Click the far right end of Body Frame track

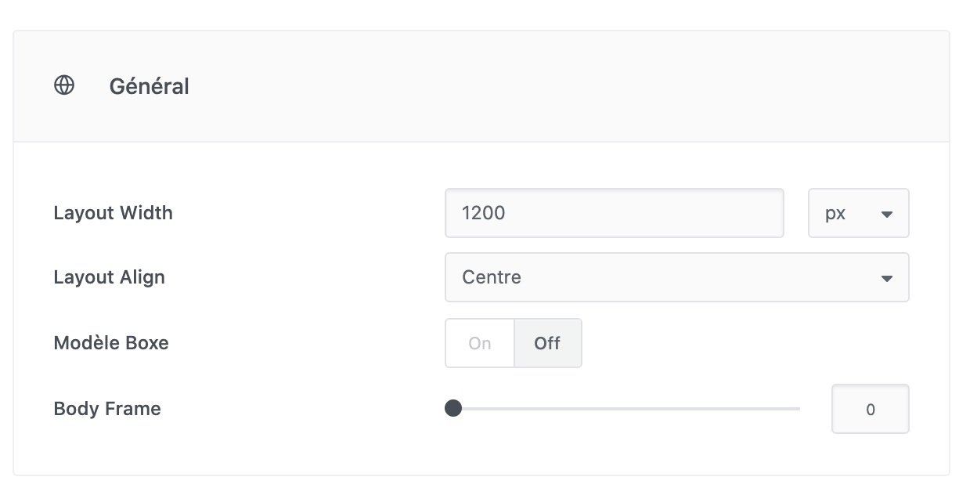point(798,408)
